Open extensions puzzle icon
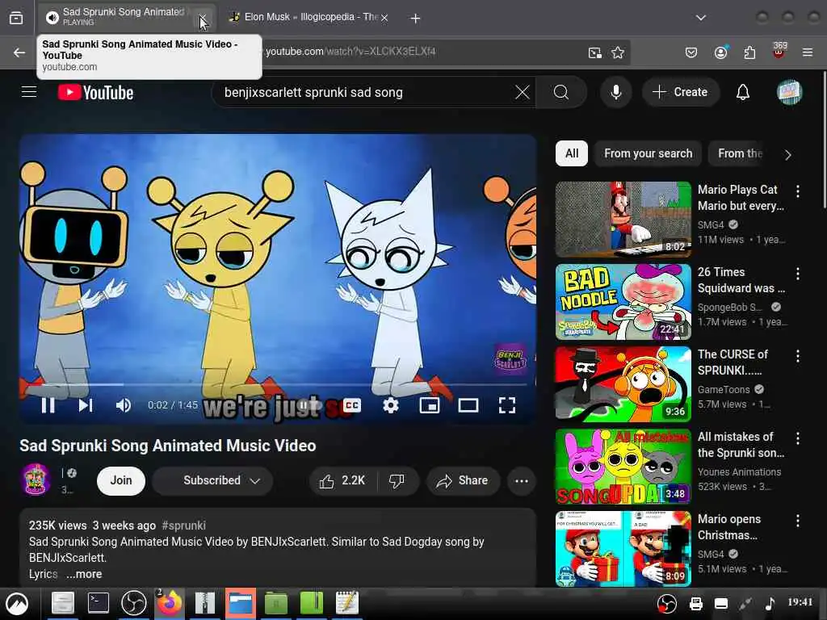827x620 pixels. 749,52
